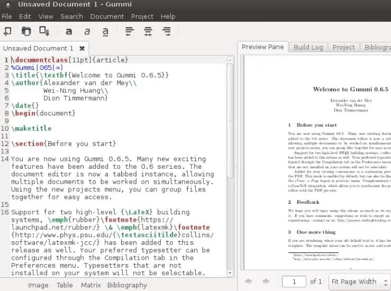Click 'One more thing' heading in preview
Image resolution: width=391 pixels, height=291 pixels.
(316, 232)
